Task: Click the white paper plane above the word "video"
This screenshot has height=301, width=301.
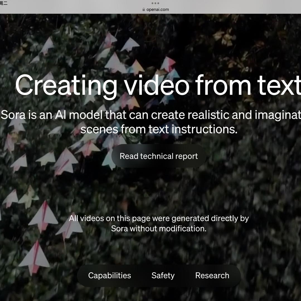Action: click(130, 44)
